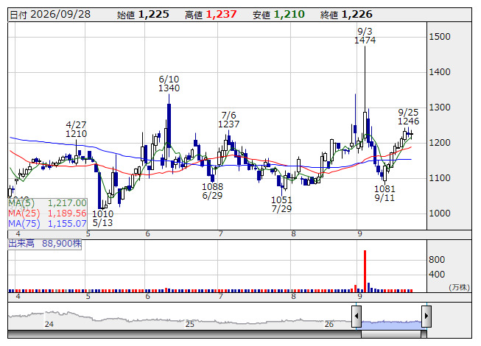Screen dimensions: 481x346
Task: Click the year 24 marker in overview
Action: coord(49,324)
